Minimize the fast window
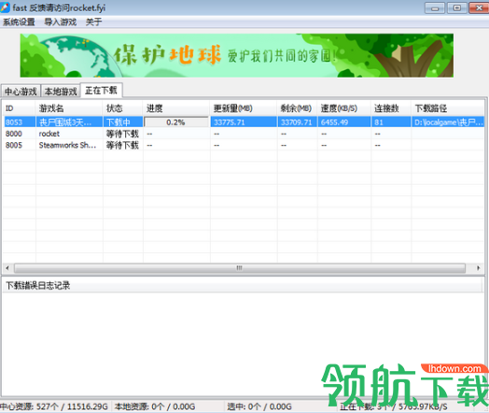This screenshot has width=489, height=413. 435,7
